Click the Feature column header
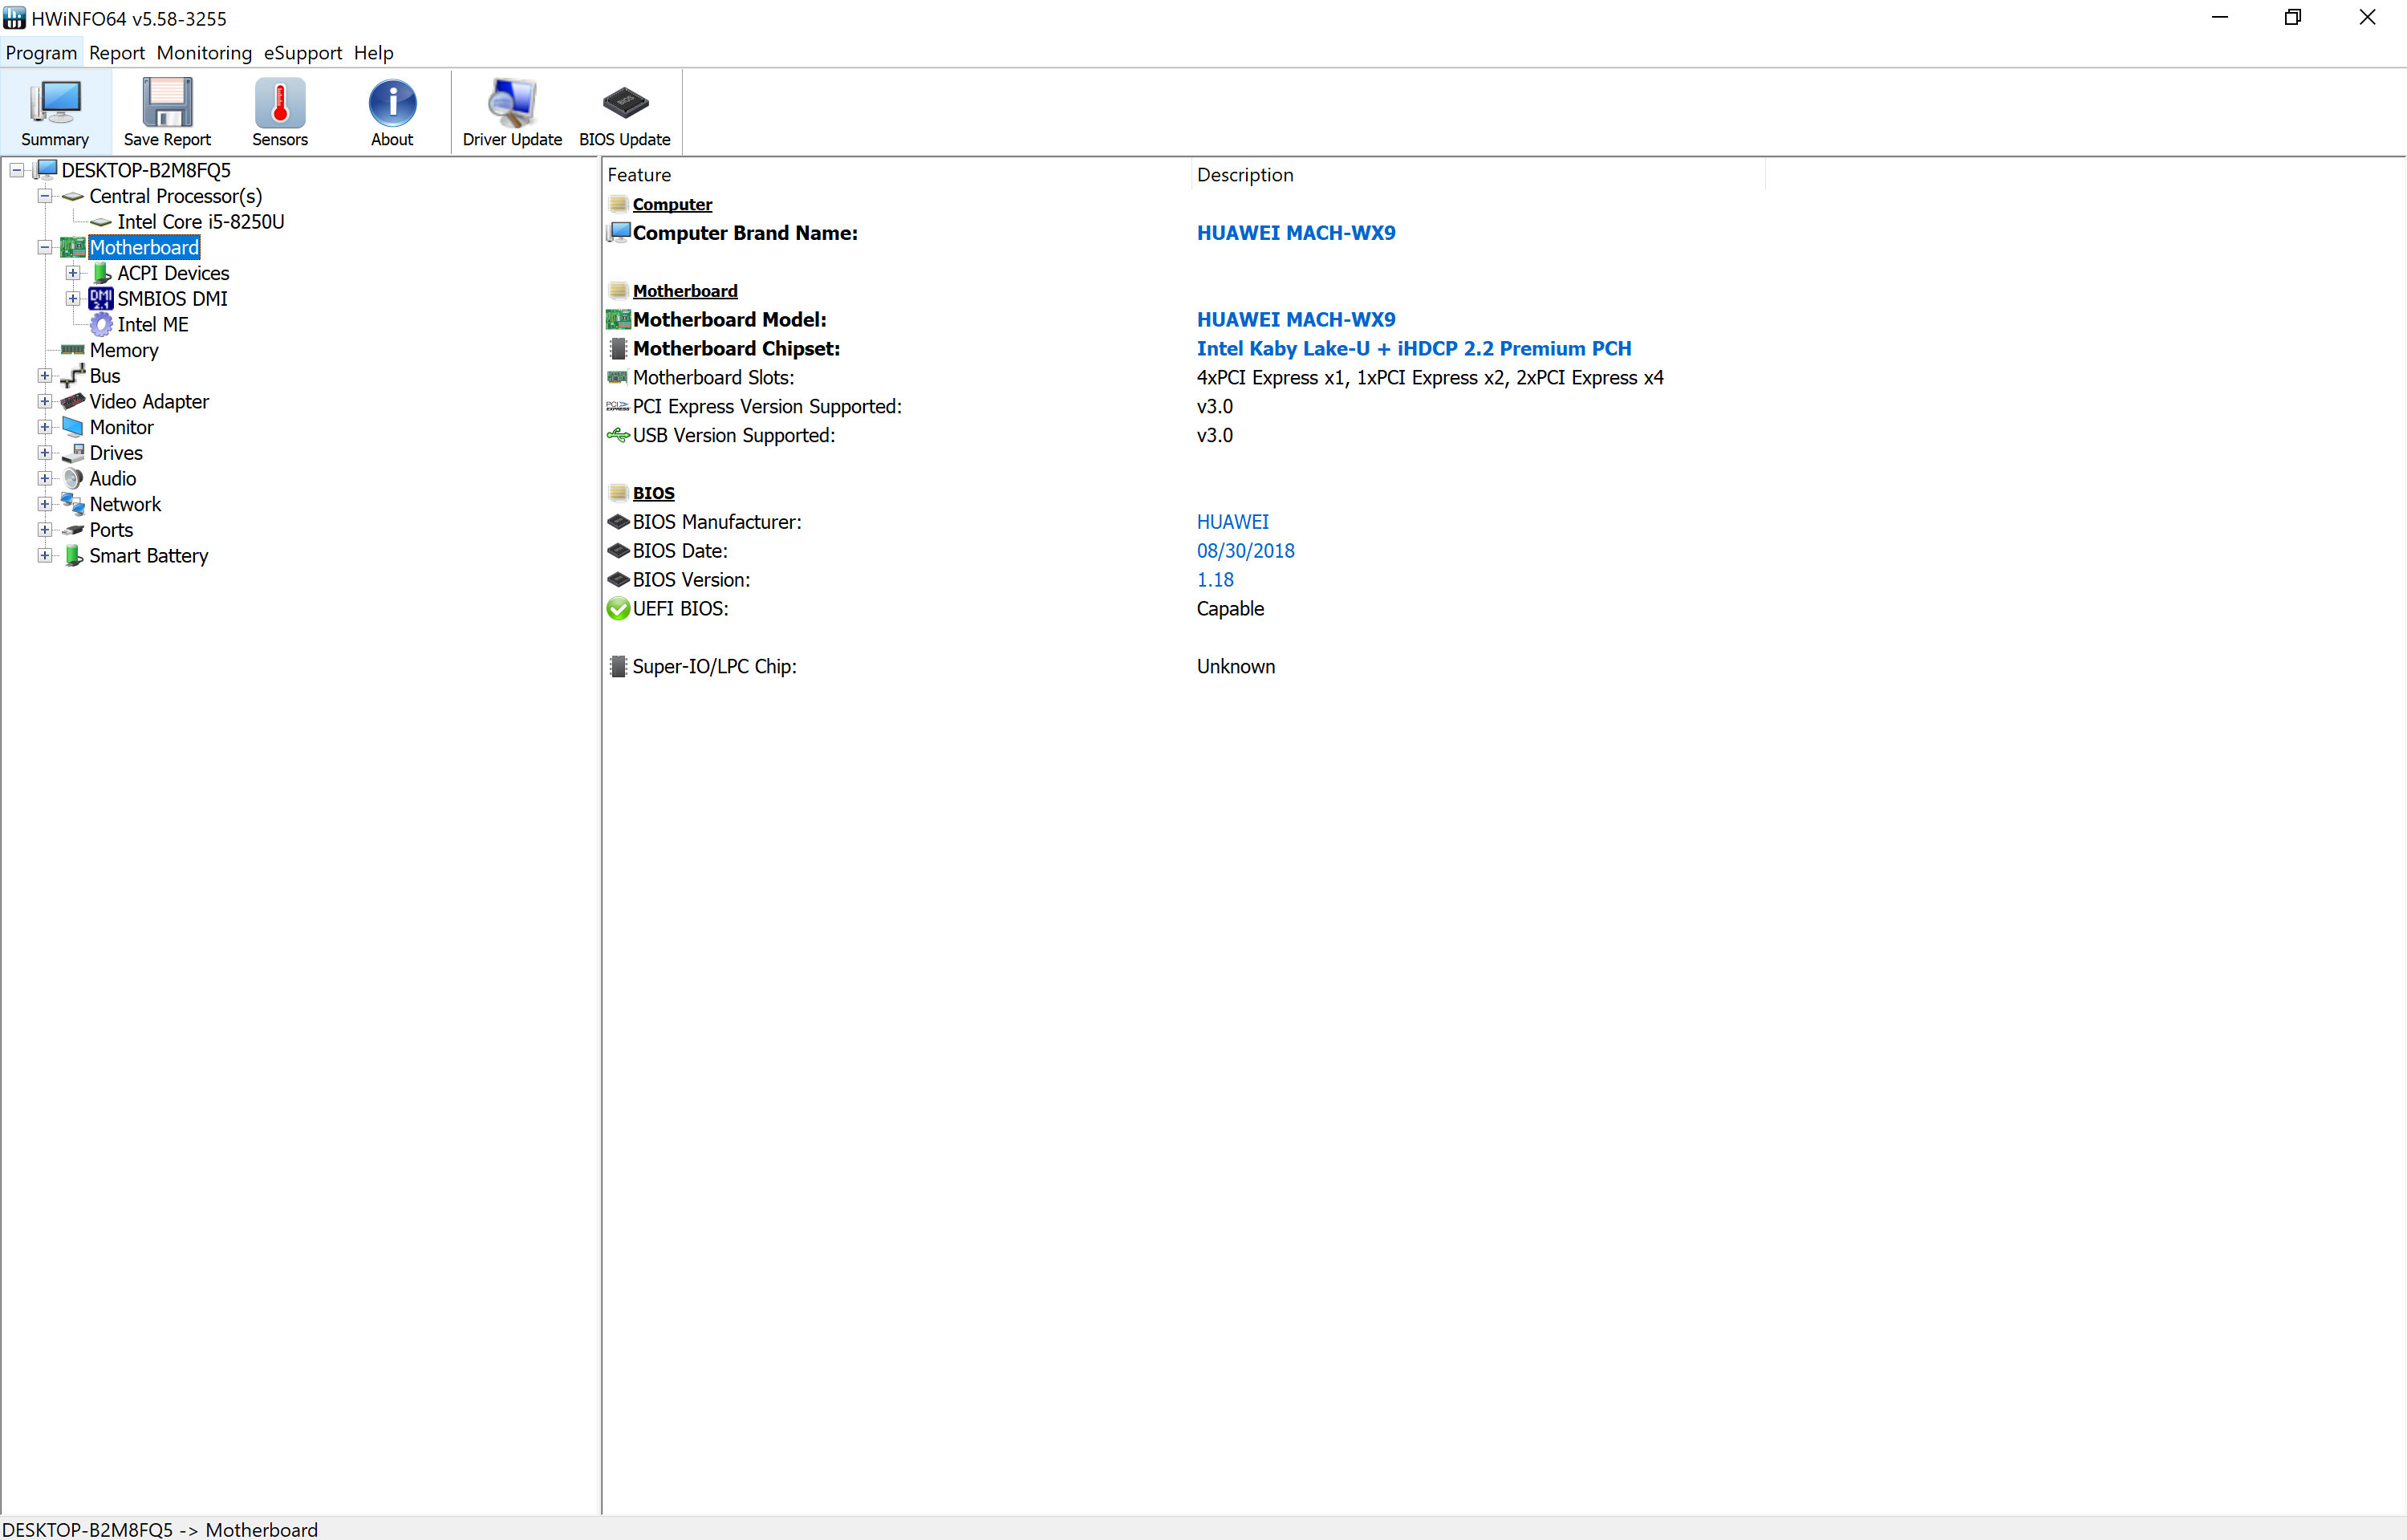This screenshot has width=2407, height=1540. 897,175
